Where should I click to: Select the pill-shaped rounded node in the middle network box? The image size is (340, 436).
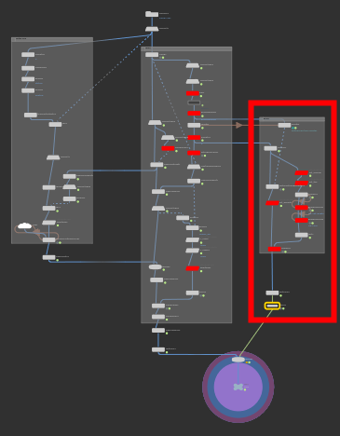point(156,266)
